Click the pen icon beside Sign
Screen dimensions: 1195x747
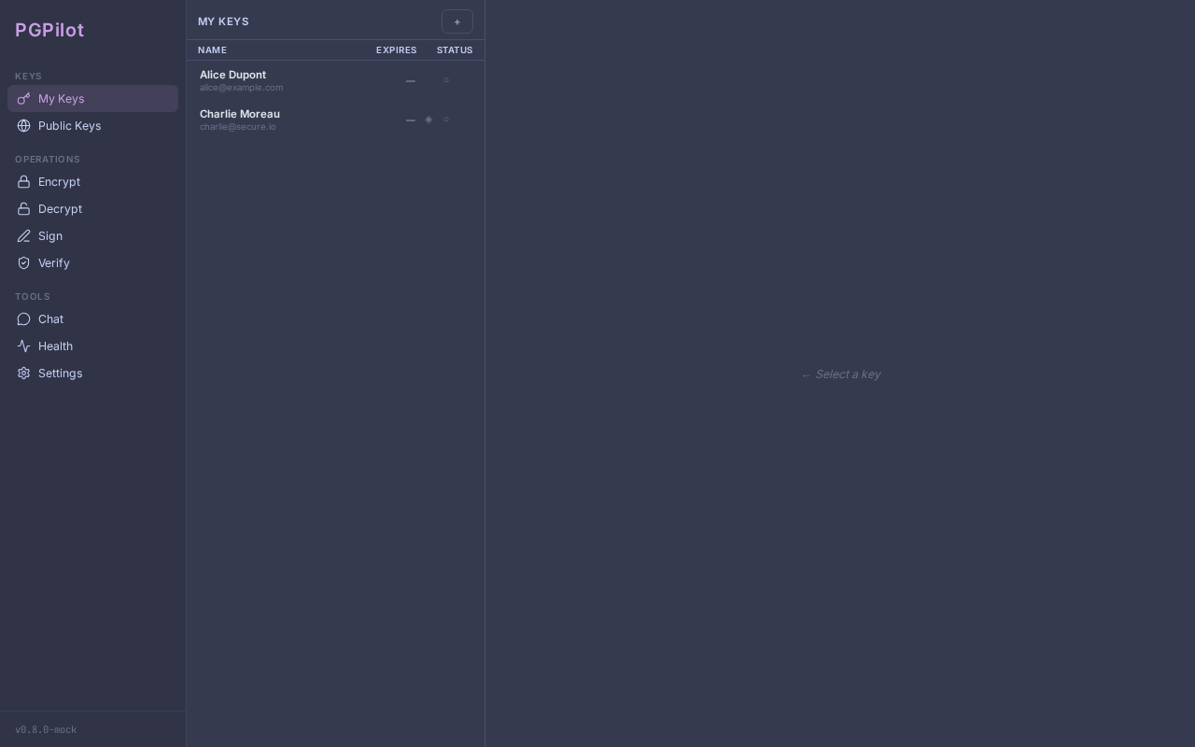coord(23,235)
